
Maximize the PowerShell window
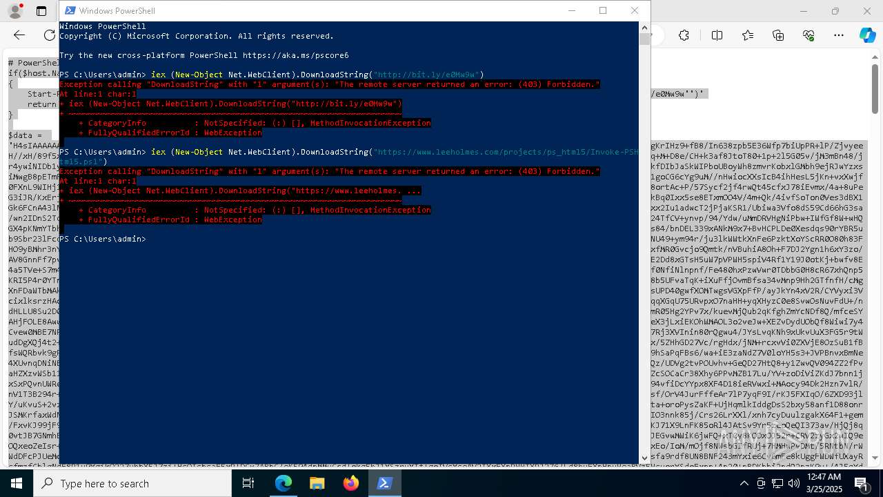603,10
